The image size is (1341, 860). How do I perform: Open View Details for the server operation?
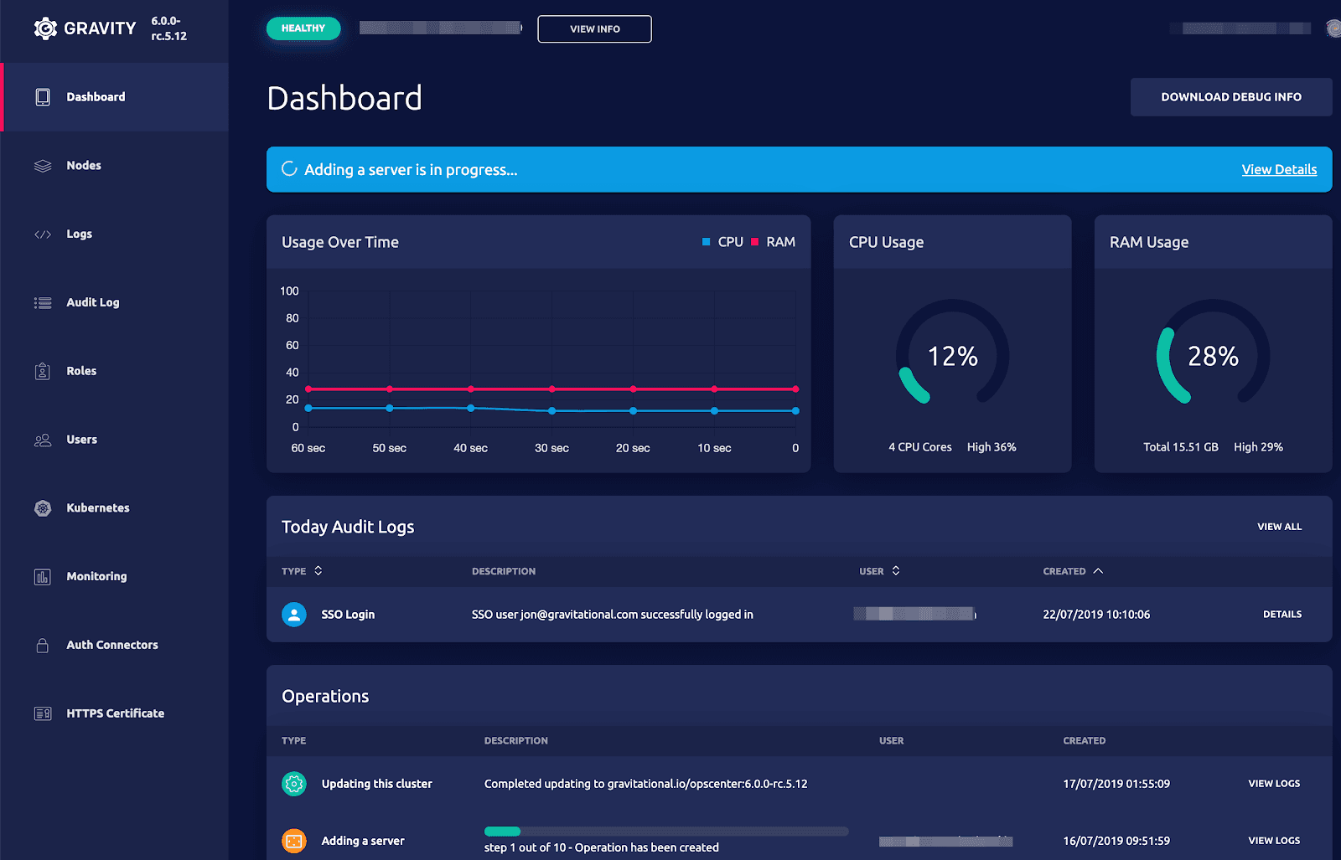coord(1279,169)
